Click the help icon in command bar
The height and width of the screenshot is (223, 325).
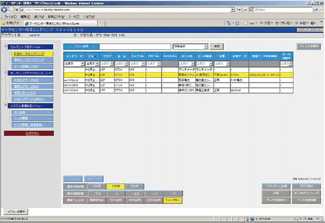point(313,23)
